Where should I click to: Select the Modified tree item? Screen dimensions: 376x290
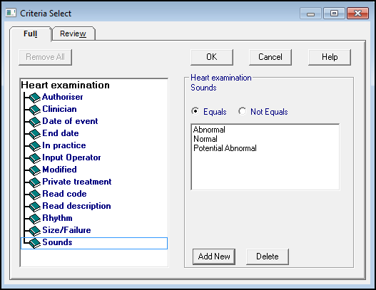pyautogui.click(x=59, y=170)
